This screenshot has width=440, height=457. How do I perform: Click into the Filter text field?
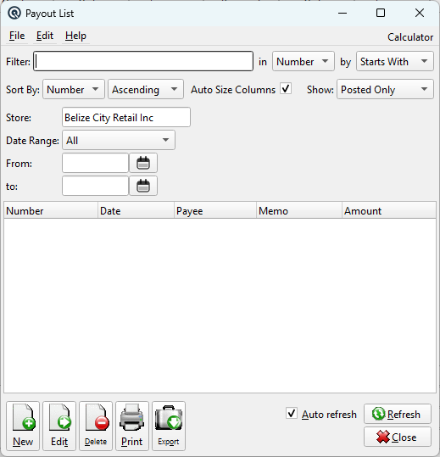143,61
